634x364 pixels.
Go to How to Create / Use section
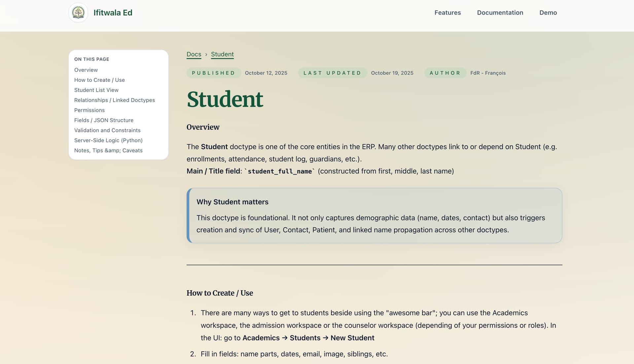(99, 80)
